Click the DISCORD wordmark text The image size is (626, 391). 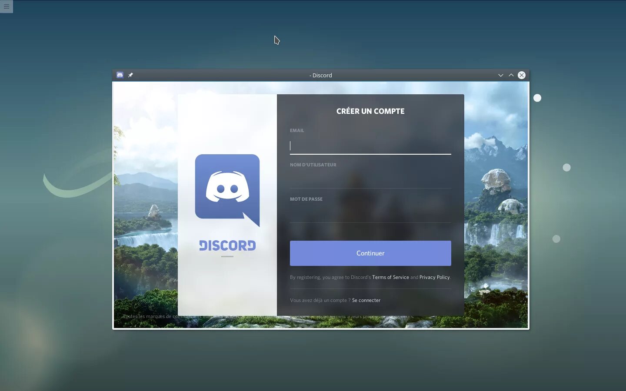(x=227, y=245)
